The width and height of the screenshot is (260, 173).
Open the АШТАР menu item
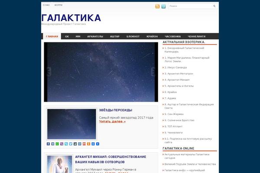(115, 36)
